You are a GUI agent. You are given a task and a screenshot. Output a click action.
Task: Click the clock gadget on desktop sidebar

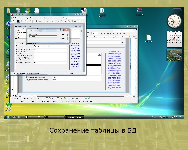(174, 21)
